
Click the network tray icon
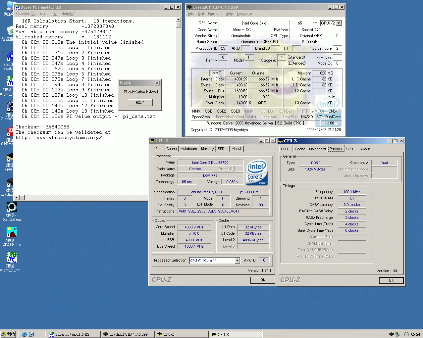[397, 334]
